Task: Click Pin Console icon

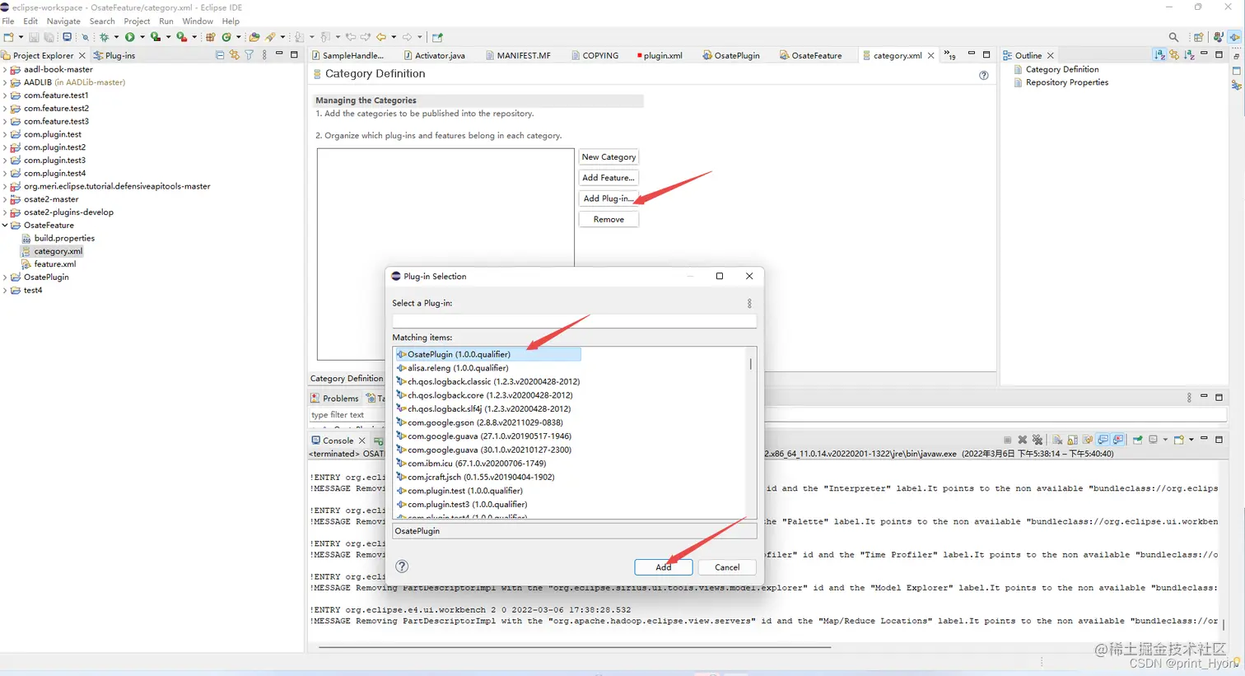Action: [x=1138, y=441]
